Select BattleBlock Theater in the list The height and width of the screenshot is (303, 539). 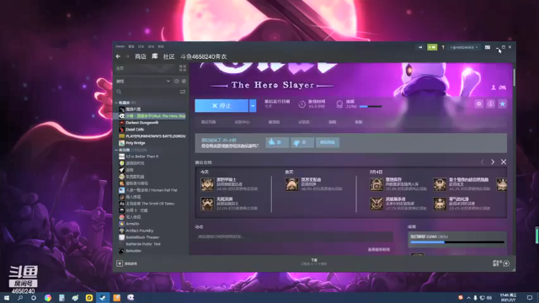(142, 237)
